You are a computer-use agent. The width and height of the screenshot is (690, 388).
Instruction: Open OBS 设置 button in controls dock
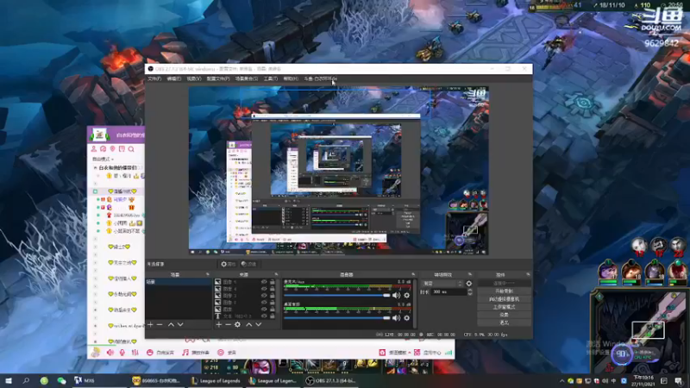[x=504, y=315]
